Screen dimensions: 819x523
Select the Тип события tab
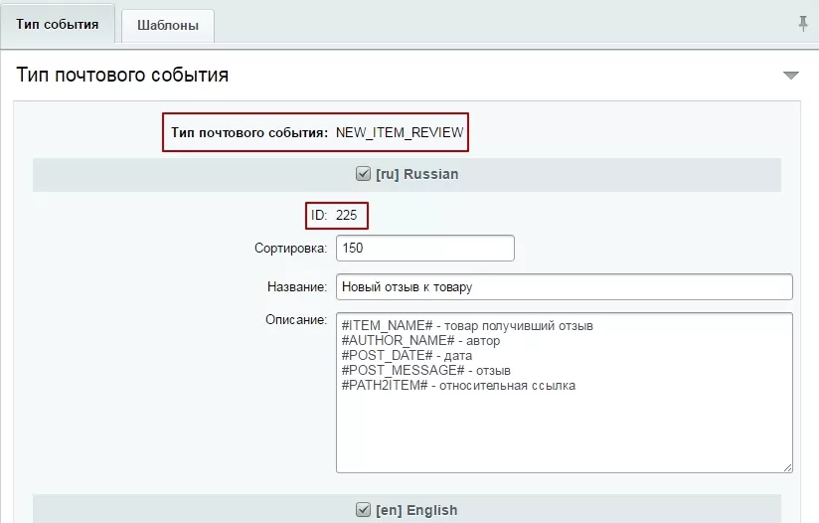pyautogui.click(x=58, y=24)
